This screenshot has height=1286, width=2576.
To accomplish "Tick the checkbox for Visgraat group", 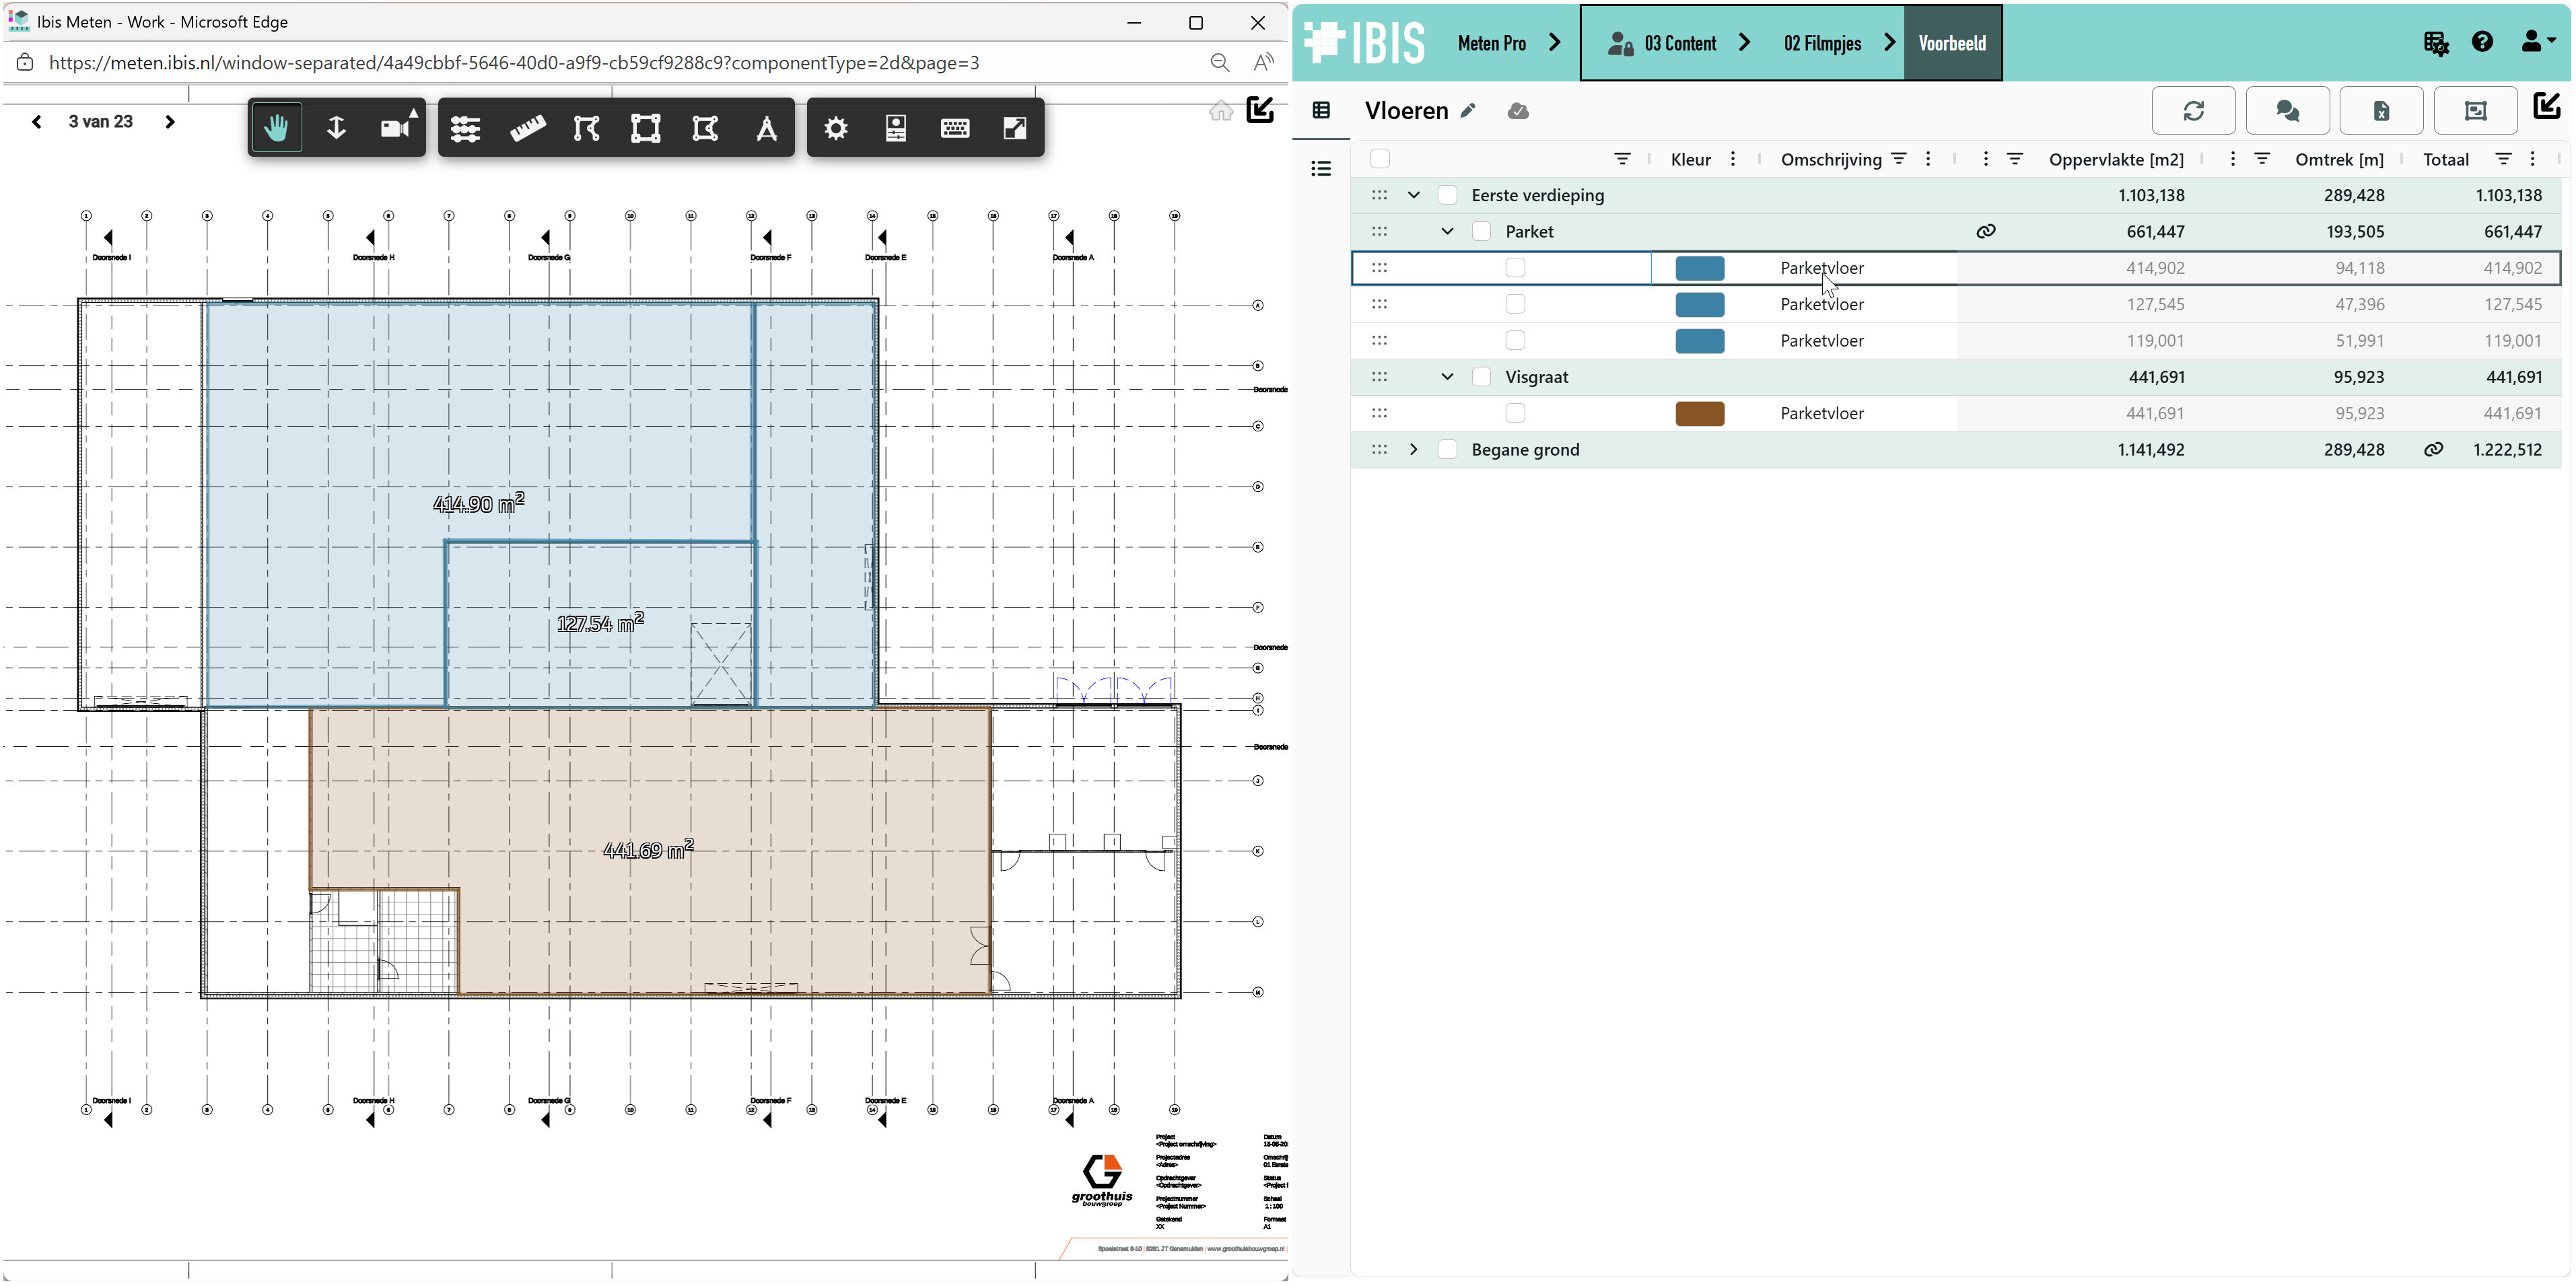I will [x=1481, y=377].
